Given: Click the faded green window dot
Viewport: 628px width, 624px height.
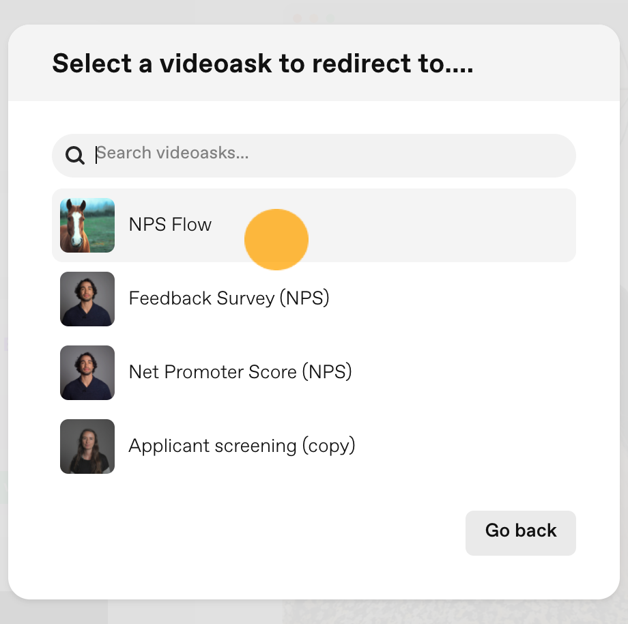Looking at the screenshot, I should [x=330, y=18].
